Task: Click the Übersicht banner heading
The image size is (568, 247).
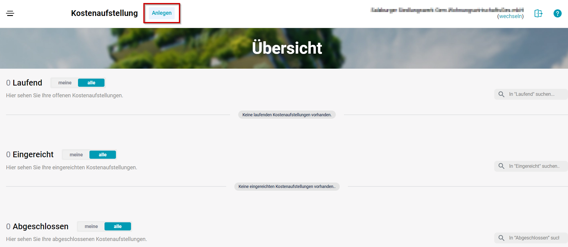Action: click(x=287, y=48)
